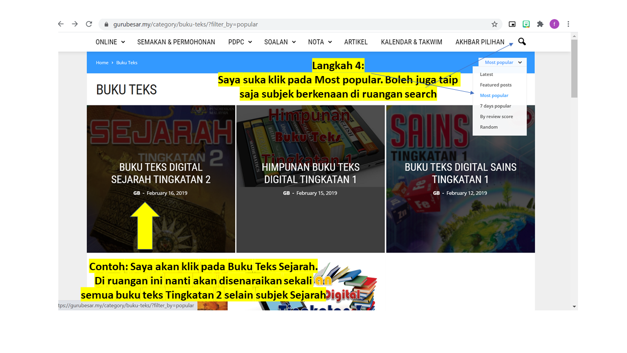Select Most popular filter option
This screenshot has width=627, height=353.
[494, 96]
